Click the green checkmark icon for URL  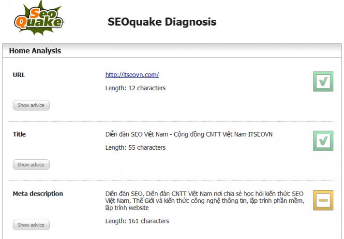(x=323, y=81)
